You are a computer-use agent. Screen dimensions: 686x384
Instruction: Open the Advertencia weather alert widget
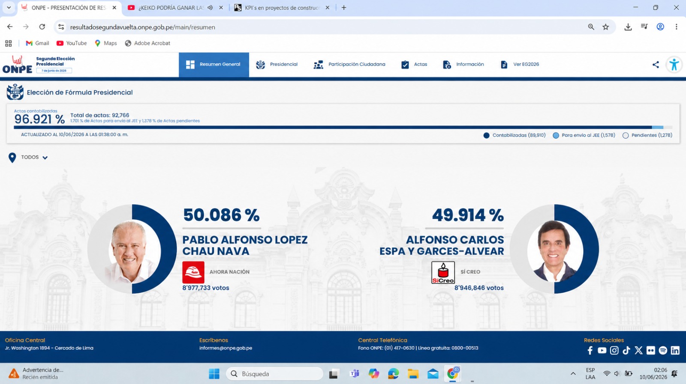click(36, 374)
